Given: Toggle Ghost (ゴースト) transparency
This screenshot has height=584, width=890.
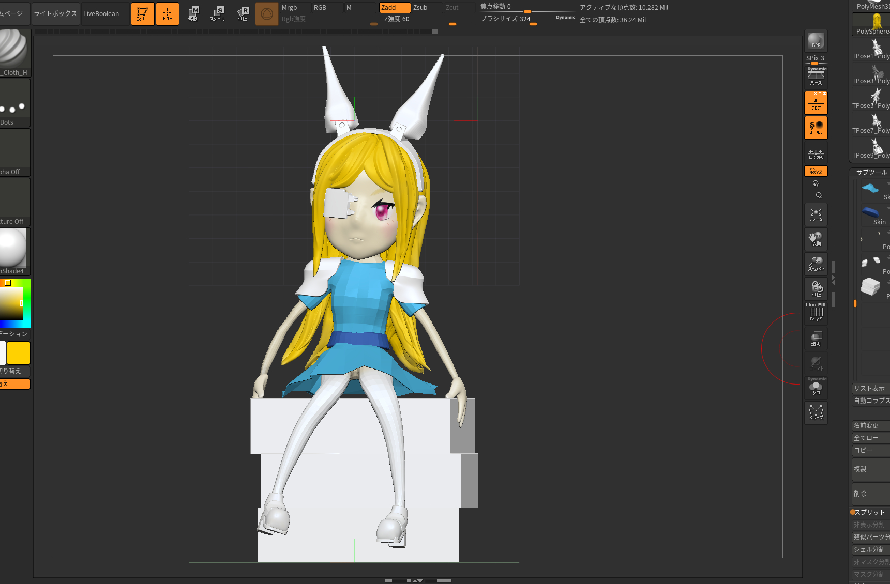Looking at the screenshot, I should [816, 363].
